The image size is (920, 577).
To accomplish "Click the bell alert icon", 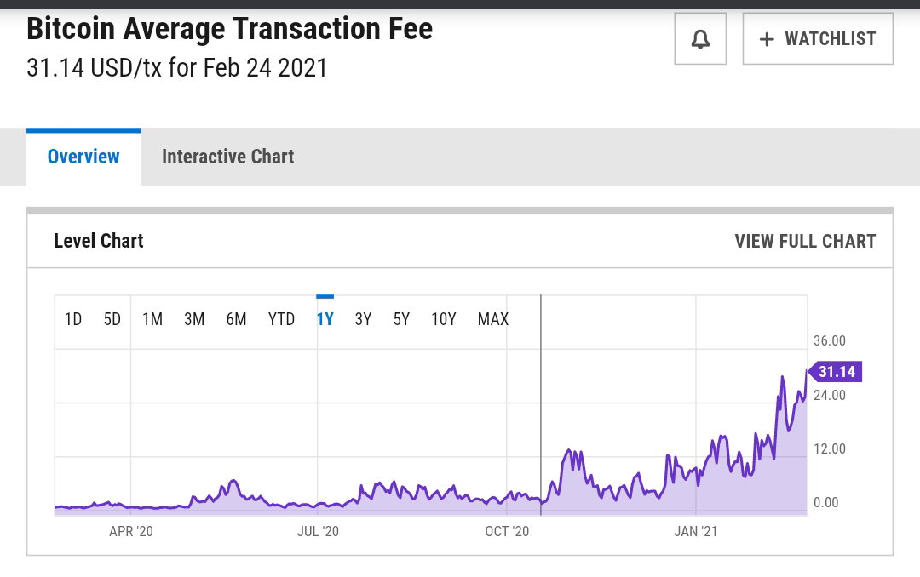I will 700,39.
